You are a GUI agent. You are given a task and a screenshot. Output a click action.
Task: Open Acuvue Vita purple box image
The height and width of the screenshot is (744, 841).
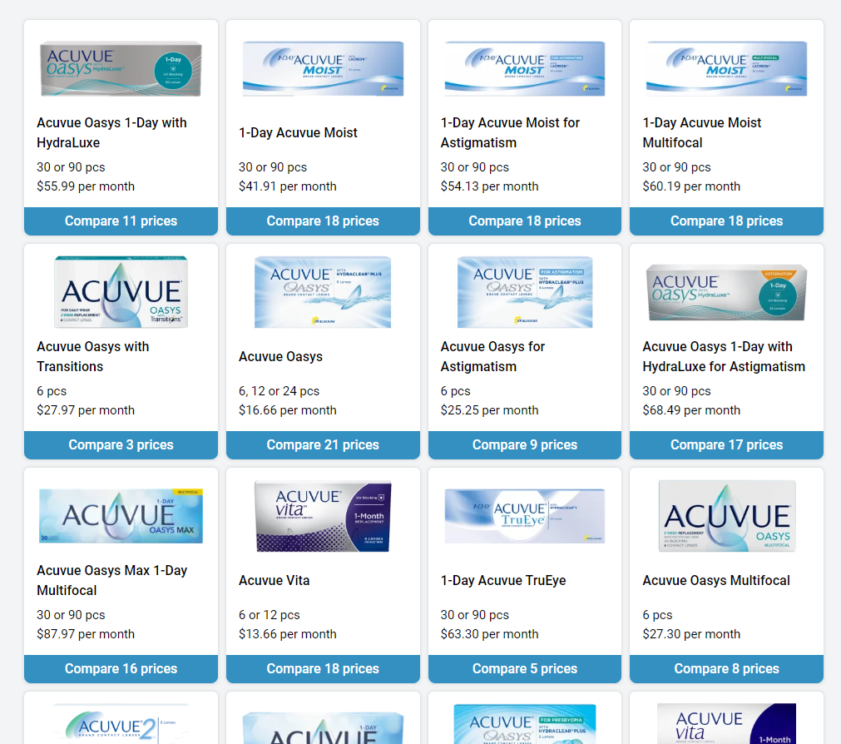point(323,516)
